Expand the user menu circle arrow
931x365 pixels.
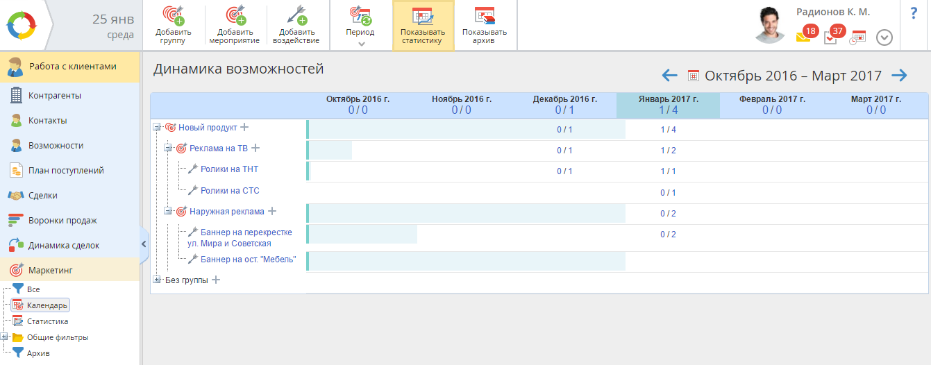tap(884, 37)
